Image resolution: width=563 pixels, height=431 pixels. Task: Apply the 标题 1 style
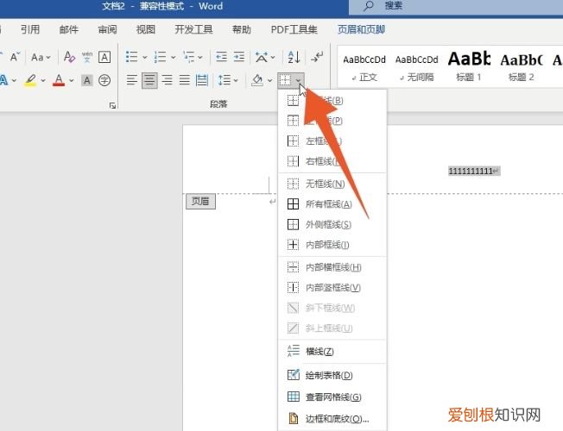pos(469,66)
